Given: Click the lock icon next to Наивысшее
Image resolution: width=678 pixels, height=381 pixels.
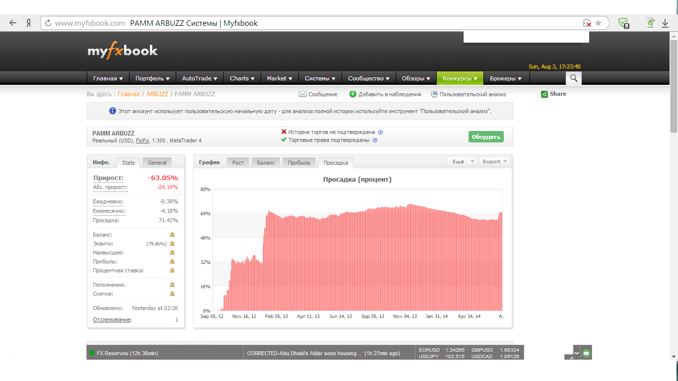Looking at the screenshot, I should (172, 253).
